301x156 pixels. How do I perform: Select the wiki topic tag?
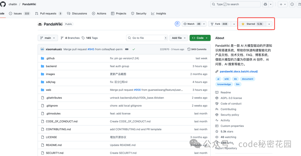[x=227, y=79]
